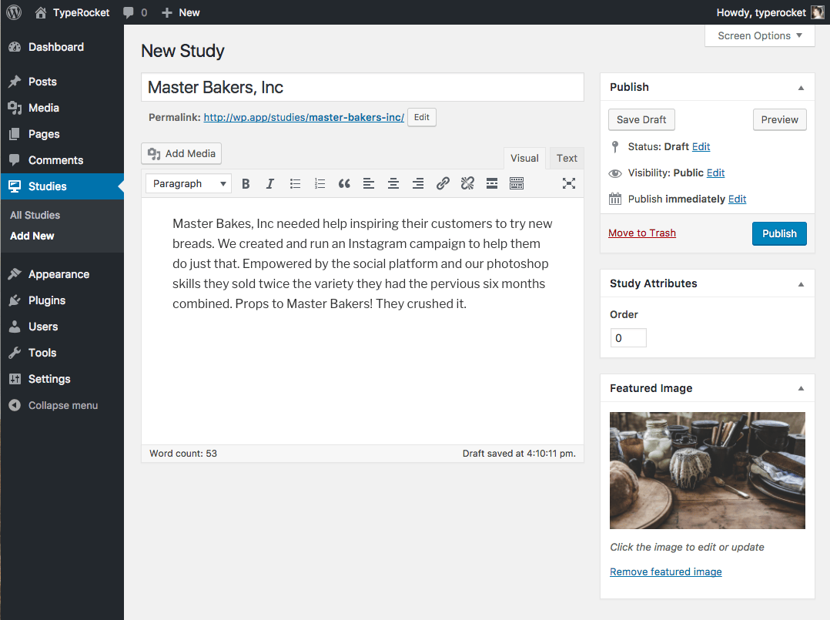Click the New item in admin bar
The image size is (830, 620).
pyautogui.click(x=180, y=12)
